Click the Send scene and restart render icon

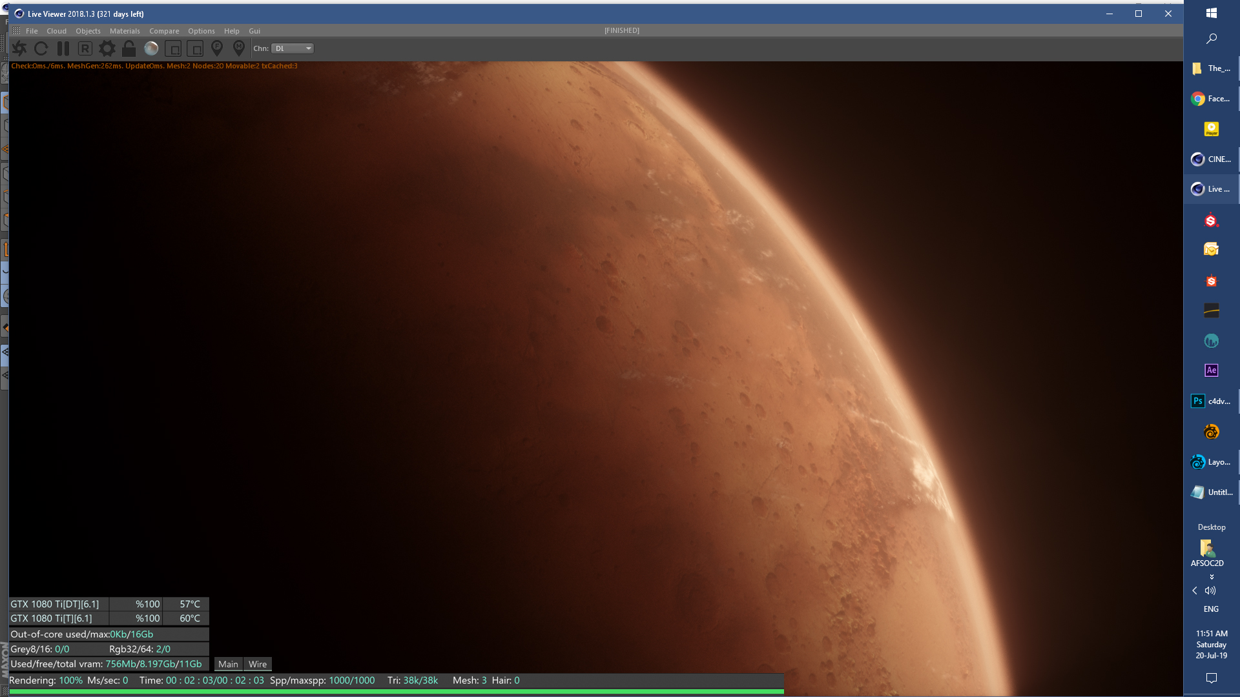[x=19, y=48]
